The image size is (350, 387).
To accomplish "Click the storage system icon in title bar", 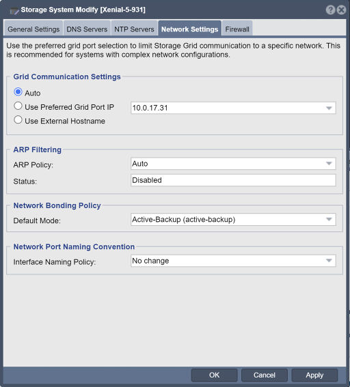I will point(14,11).
